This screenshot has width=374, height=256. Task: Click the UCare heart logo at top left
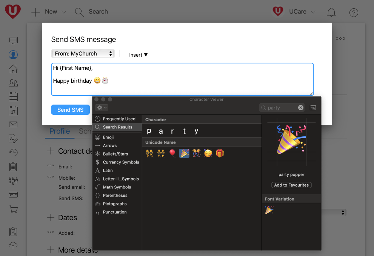coord(12,11)
